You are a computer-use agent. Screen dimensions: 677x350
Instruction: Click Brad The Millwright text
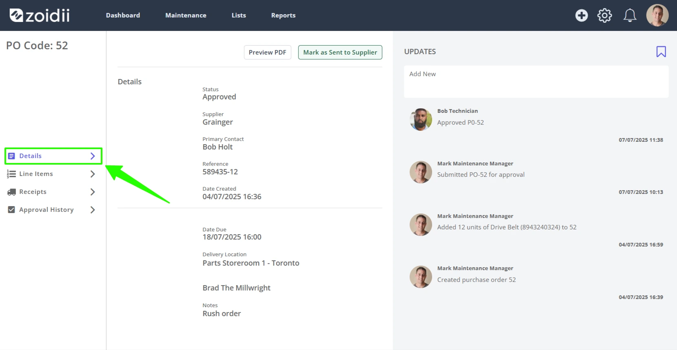pyautogui.click(x=236, y=288)
